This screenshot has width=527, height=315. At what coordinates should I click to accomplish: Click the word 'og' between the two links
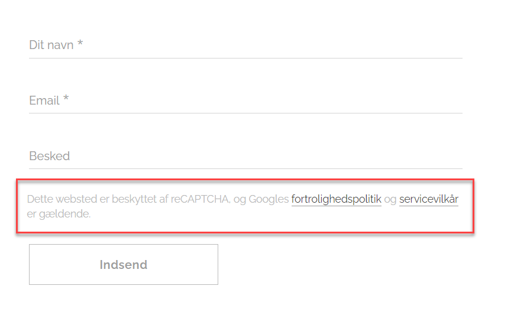[x=390, y=199]
